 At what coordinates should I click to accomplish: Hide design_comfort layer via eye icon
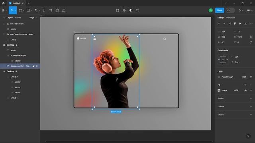37,66
